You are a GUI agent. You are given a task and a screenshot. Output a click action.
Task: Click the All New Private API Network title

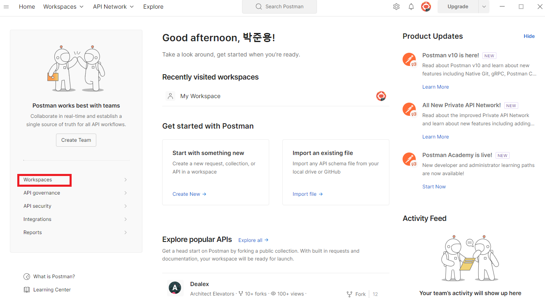pyautogui.click(x=461, y=105)
